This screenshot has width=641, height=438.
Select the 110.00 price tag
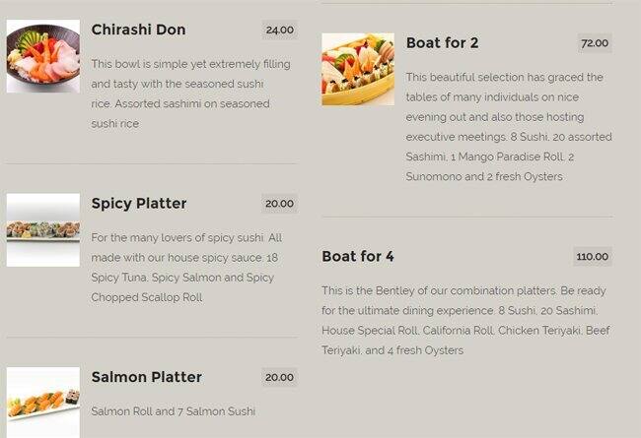(x=593, y=257)
